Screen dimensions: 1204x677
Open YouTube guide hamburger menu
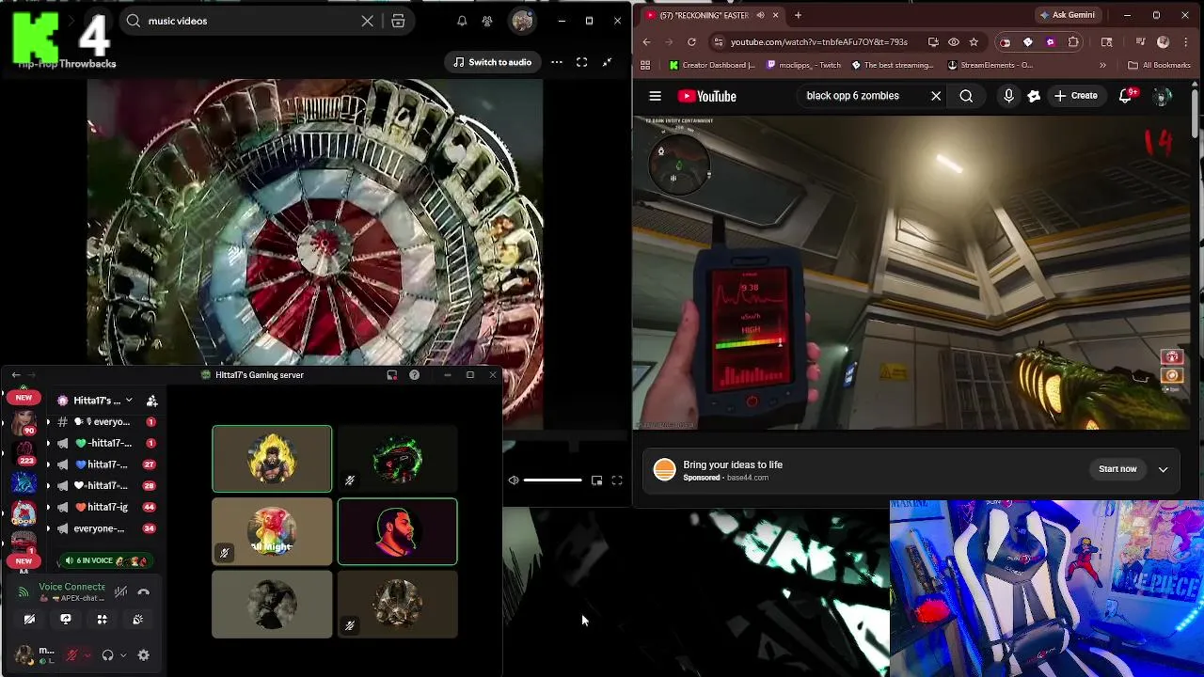[x=656, y=96]
